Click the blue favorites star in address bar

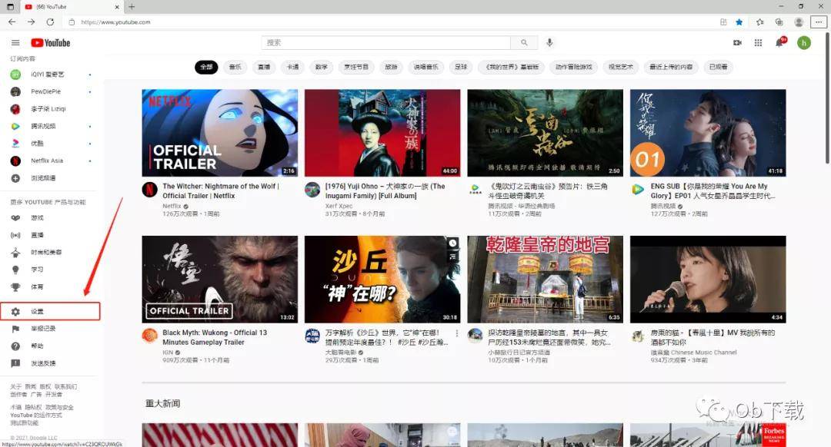click(x=739, y=22)
